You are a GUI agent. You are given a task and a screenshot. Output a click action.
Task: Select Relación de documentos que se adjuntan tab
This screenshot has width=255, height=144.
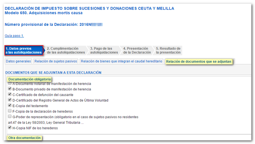199,61
